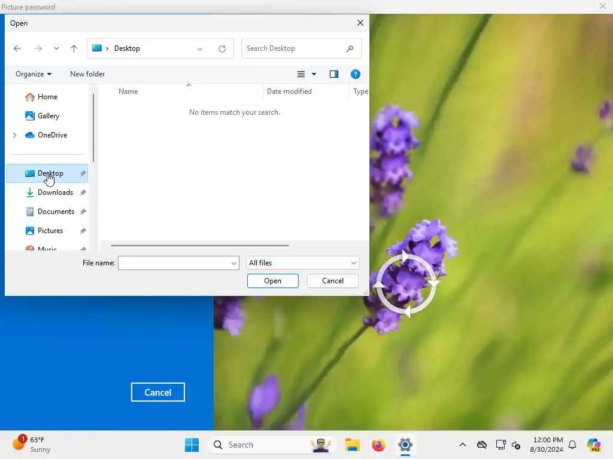Open the Windows Start menu

pyautogui.click(x=192, y=445)
